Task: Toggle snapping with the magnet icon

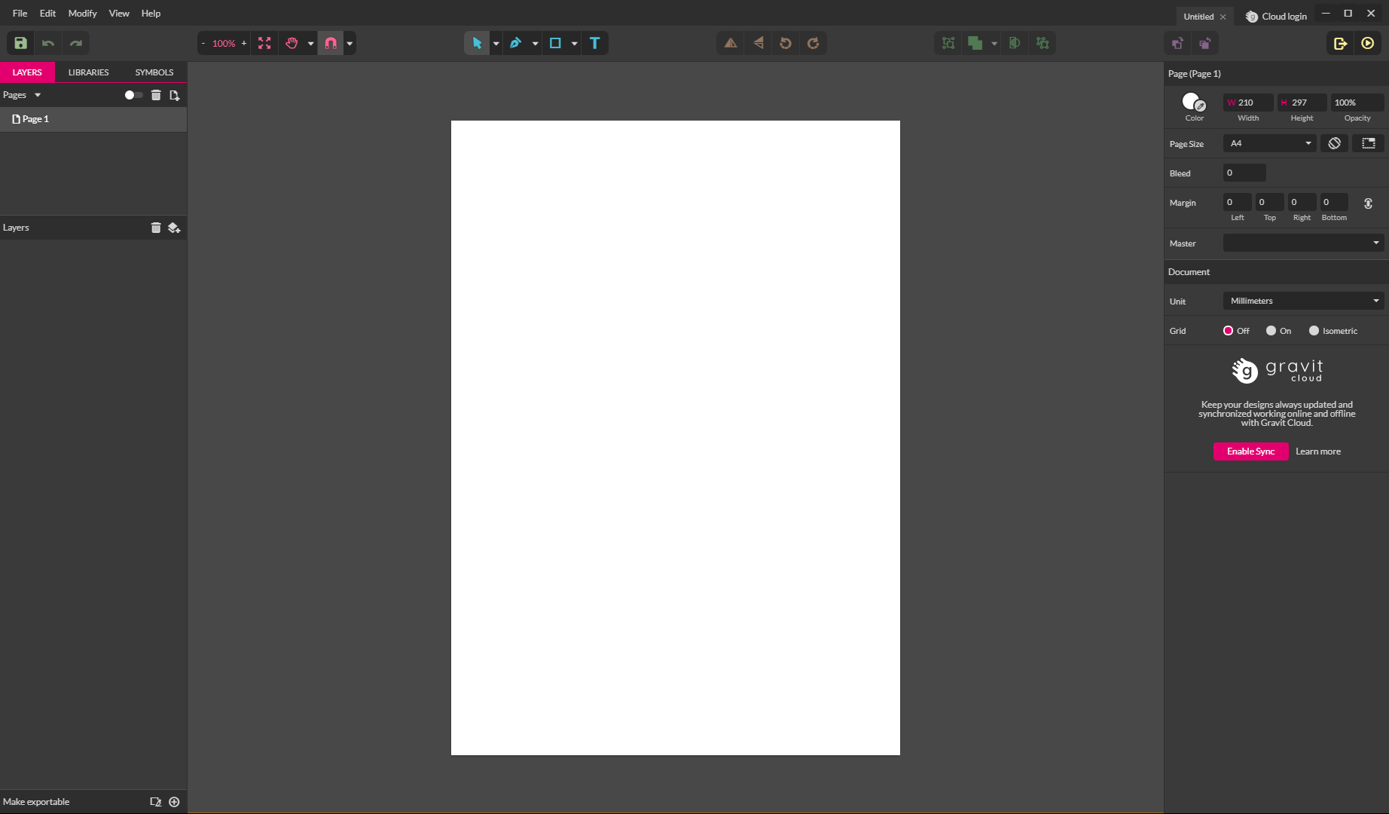Action: point(330,43)
